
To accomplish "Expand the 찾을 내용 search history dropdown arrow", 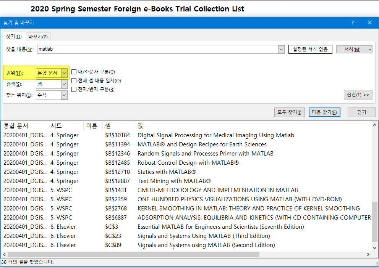I will pos(281,50).
